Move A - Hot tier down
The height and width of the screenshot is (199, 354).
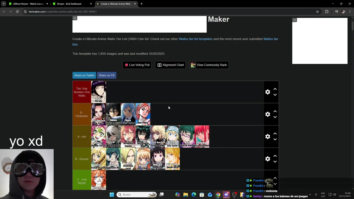pyautogui.click(x=275, y=140)
